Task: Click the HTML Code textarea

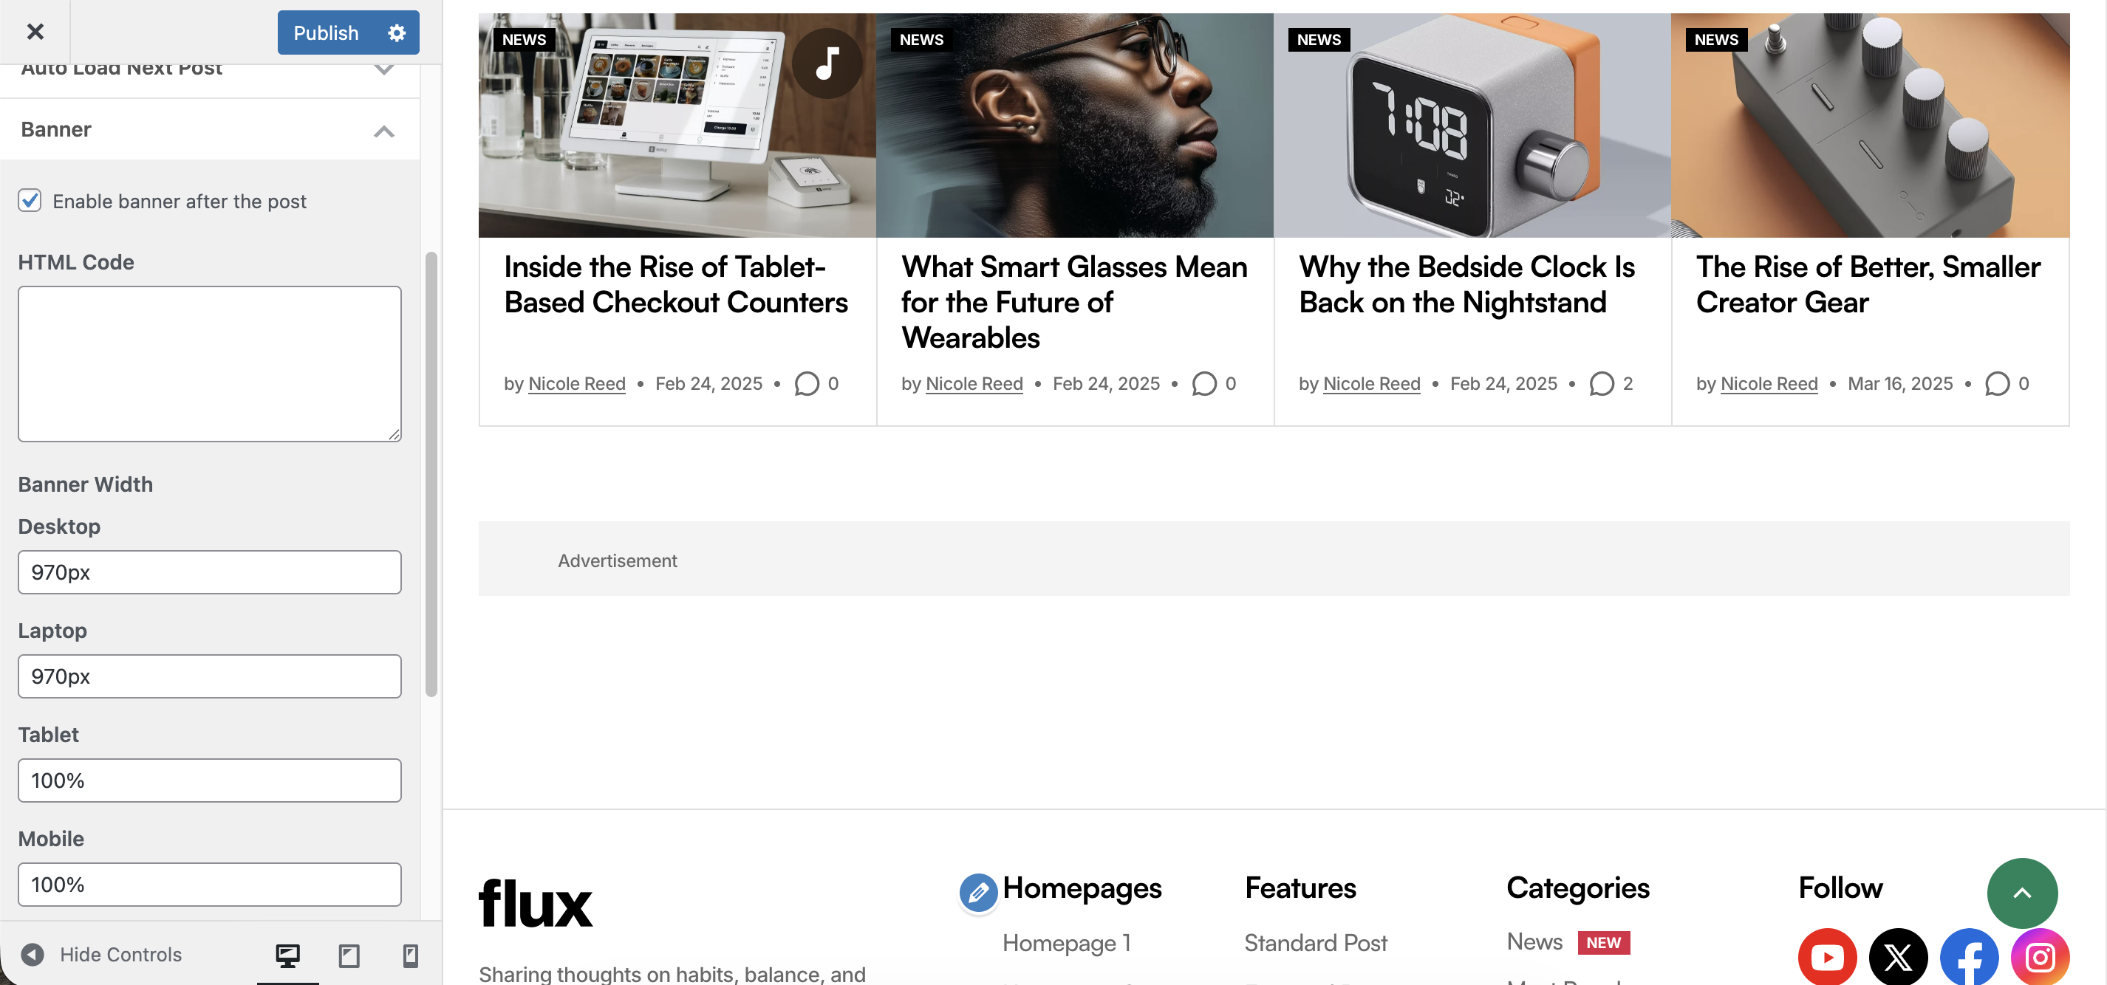Action: click(209, 364)
